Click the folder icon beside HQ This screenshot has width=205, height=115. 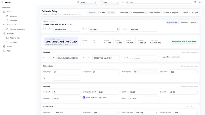coord(101,2)
